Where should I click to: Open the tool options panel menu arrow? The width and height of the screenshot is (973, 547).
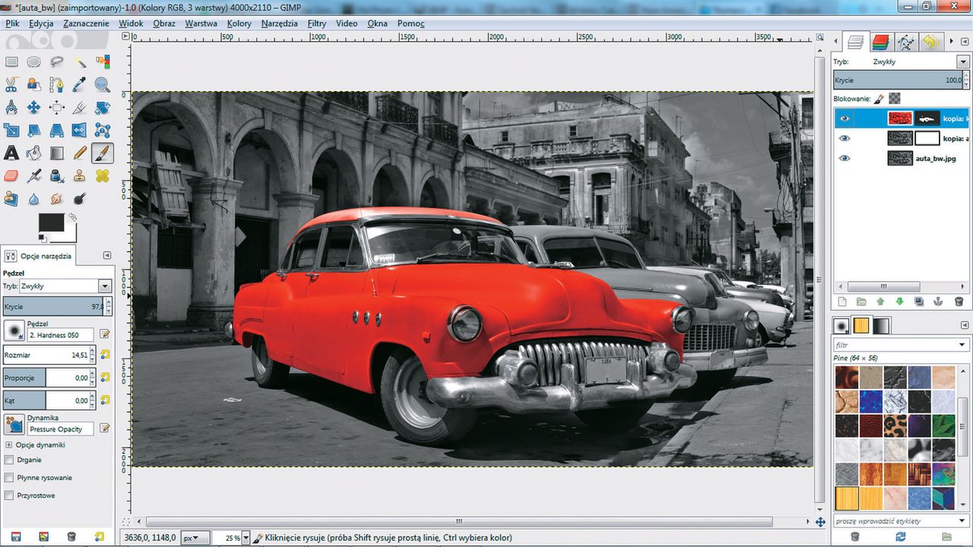[106, 255]
